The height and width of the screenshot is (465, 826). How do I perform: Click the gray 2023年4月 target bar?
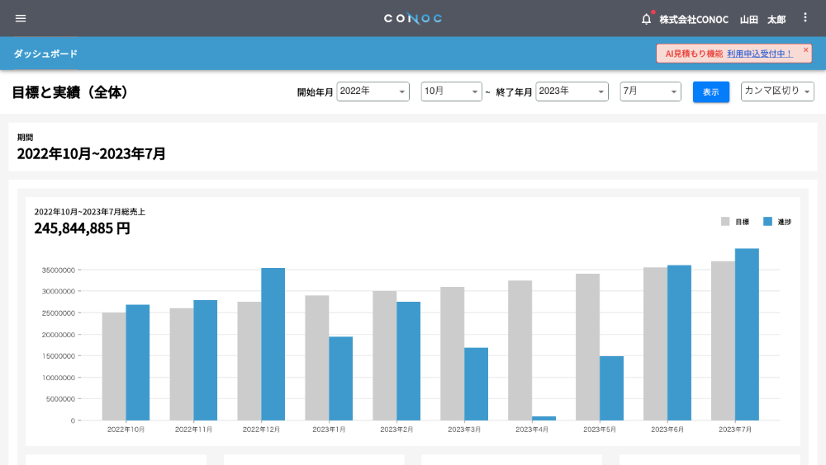(x=520, y=350)
